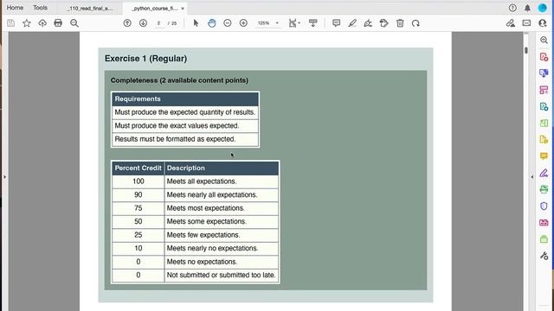Add a comment sticky note
The height and width of the screenshot is (311, 554).
(337, 23)
